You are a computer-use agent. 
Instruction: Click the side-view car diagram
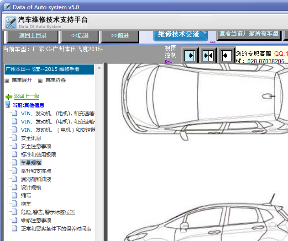(206, 217)
